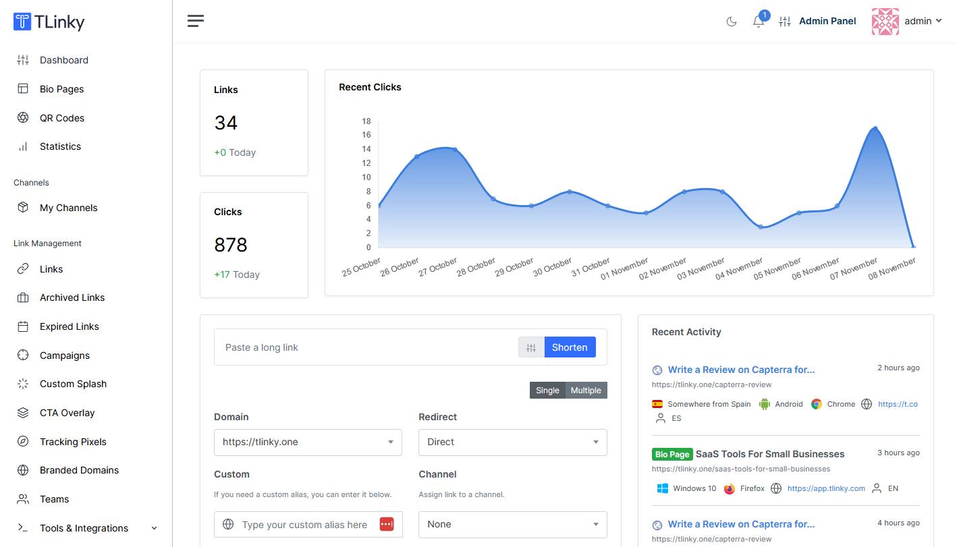
Task: Select the Single link mode toggle
Action: pyautogui.click(x=547, y=391)
